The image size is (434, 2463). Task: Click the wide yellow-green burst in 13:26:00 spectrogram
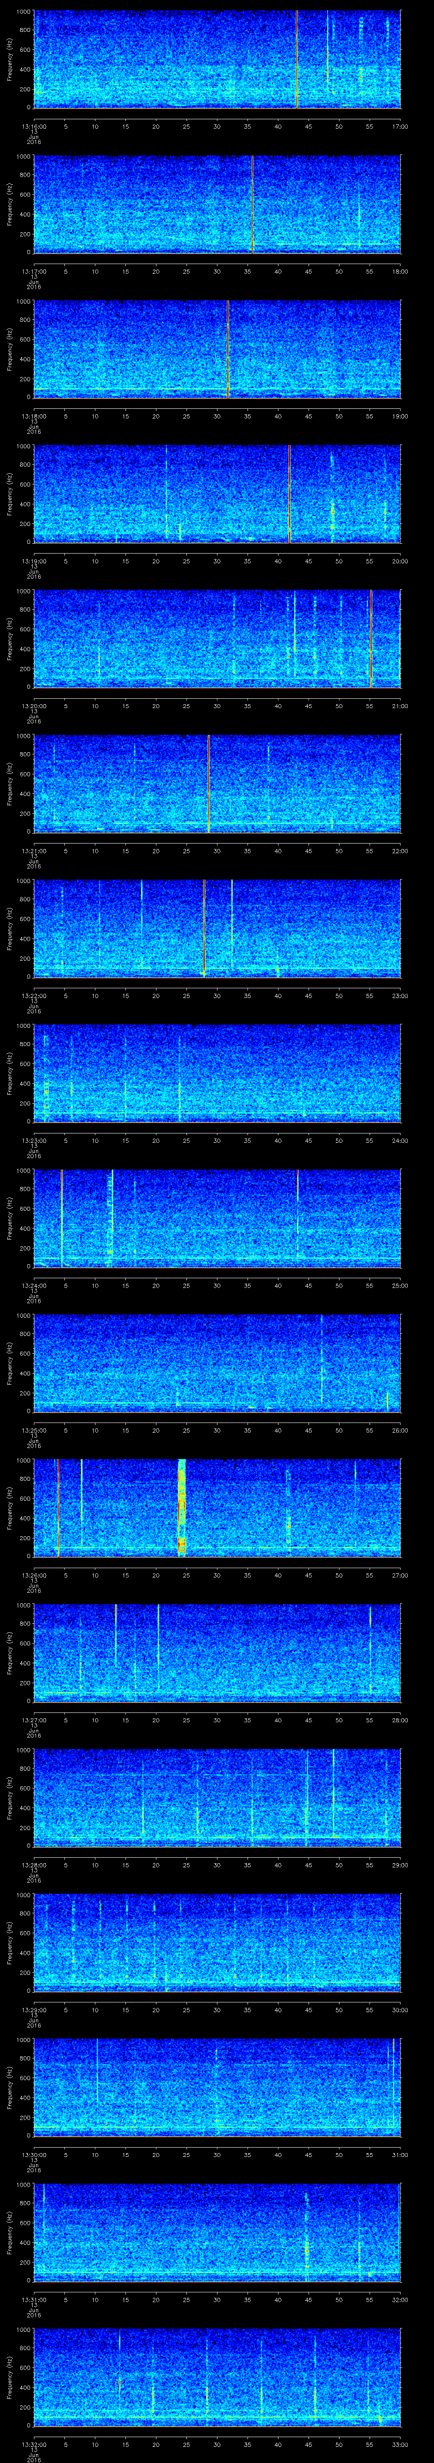[181, 1507]
